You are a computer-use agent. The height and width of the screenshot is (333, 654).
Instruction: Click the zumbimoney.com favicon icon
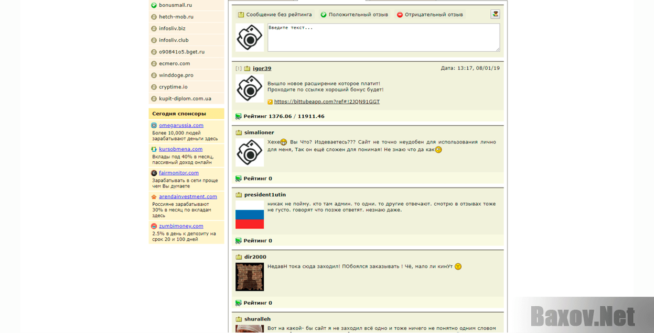[x=154, y=226]
